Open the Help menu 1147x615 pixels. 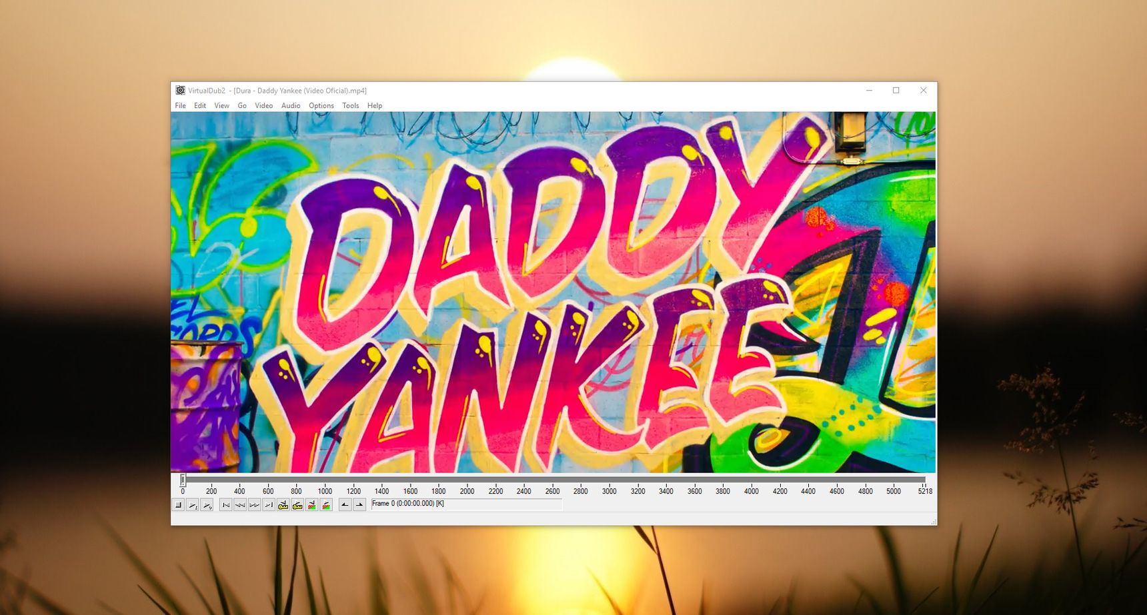(375, 106)
